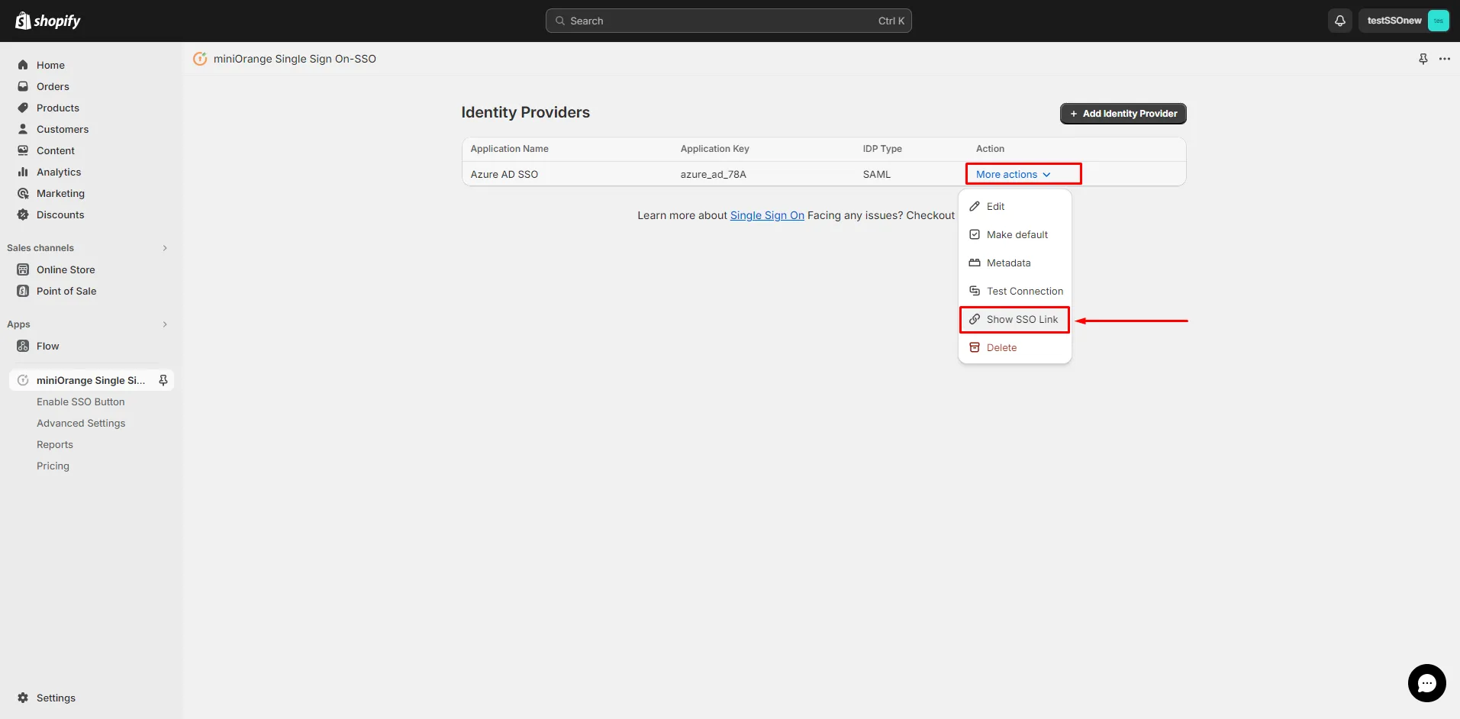This screenshot has height=719, width=1460.
Task: Click the Products tag icon
Action: pos(23,108)
